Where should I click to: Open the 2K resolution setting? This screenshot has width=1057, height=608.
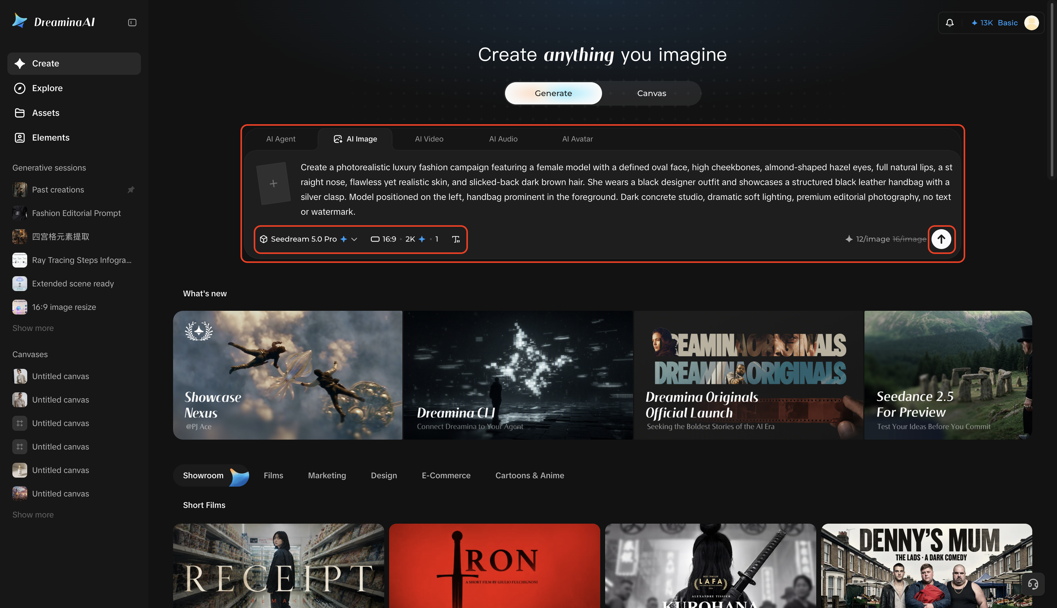click(415, 239)
